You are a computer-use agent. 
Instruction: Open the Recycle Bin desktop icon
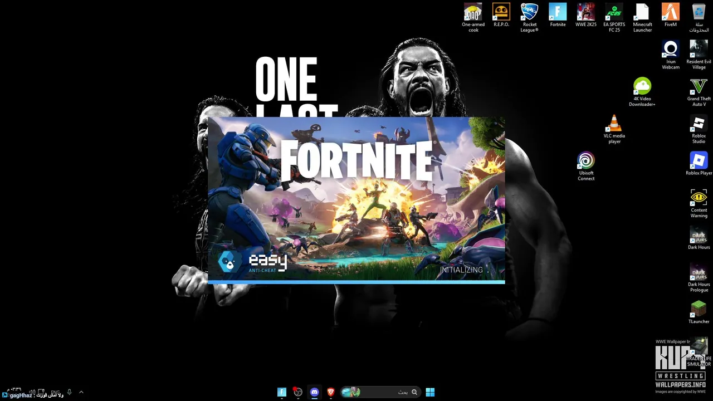pos(699,18)
